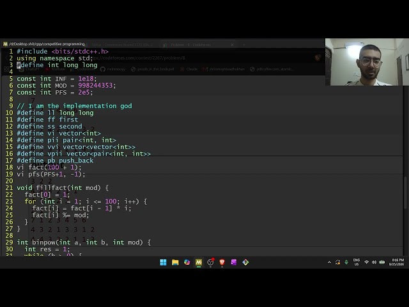Viewport: 409px width, 307px height.
Task: Place cursor on '#define int long long' line 3
Action: pyautogui.click(x=57, y=65)
